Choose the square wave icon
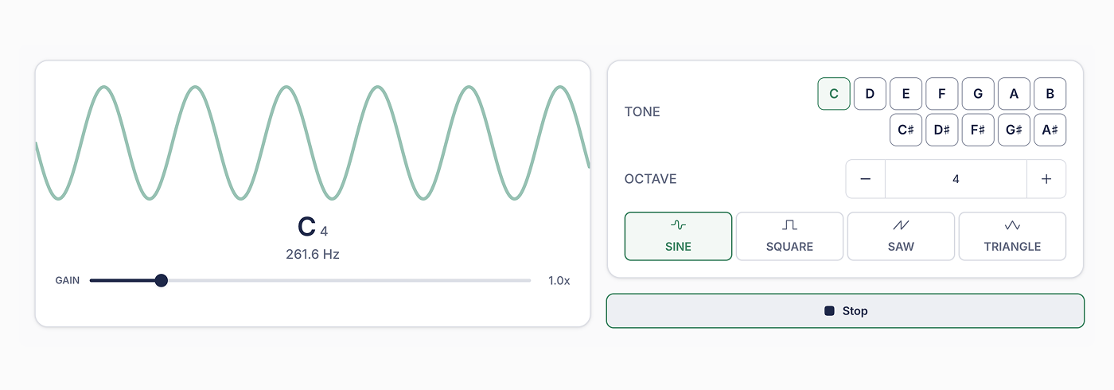Viewport: 1114px width, 390px height. [789, 226]
